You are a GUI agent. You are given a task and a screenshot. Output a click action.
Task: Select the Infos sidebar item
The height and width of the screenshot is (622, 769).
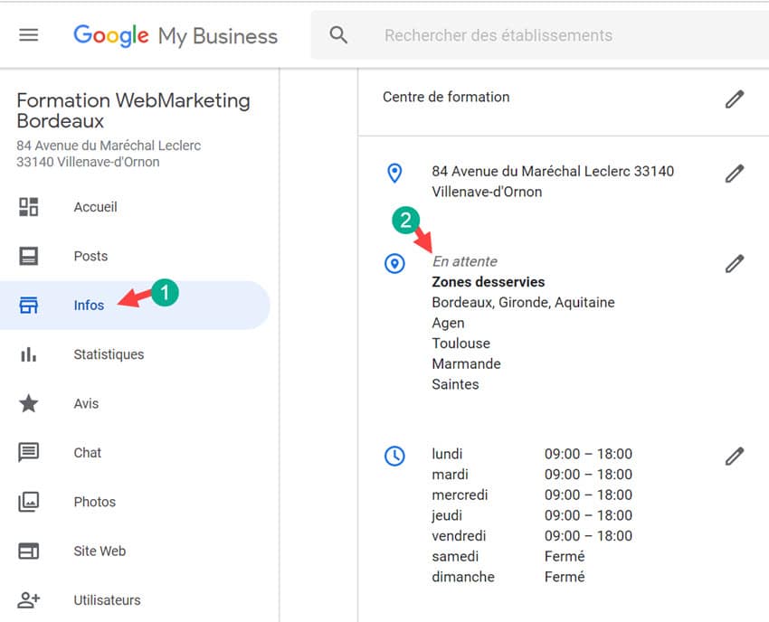pos(89,306)
